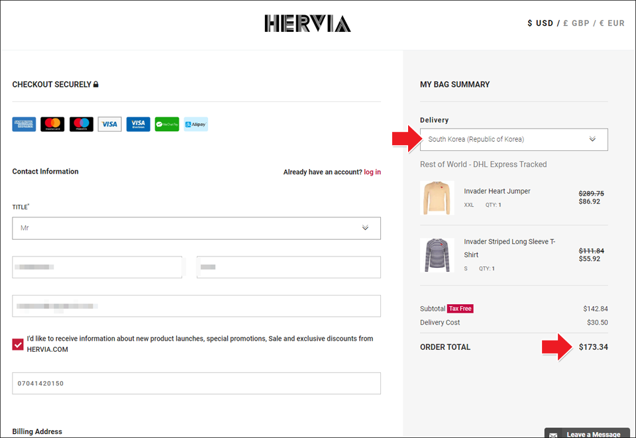Click the HERVIA logo
This screenshot has width=636, height=438.
pyautogui.click(x=307, y=23)
